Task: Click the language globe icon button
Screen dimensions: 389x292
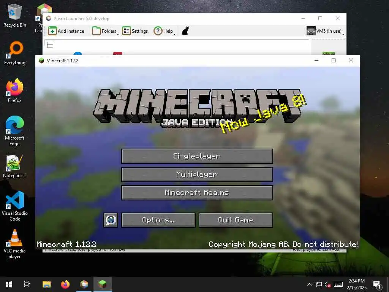Action: pyautogui.click(x=111, y=220)
